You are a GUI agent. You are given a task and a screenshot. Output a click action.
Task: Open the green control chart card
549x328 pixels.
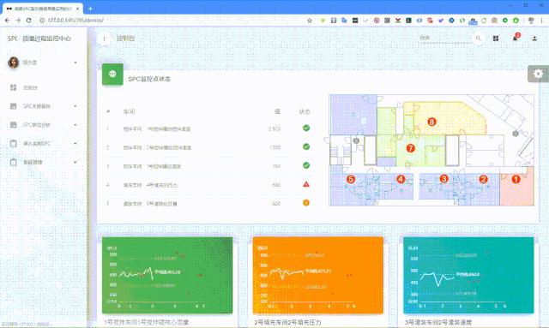coord(167,275)
